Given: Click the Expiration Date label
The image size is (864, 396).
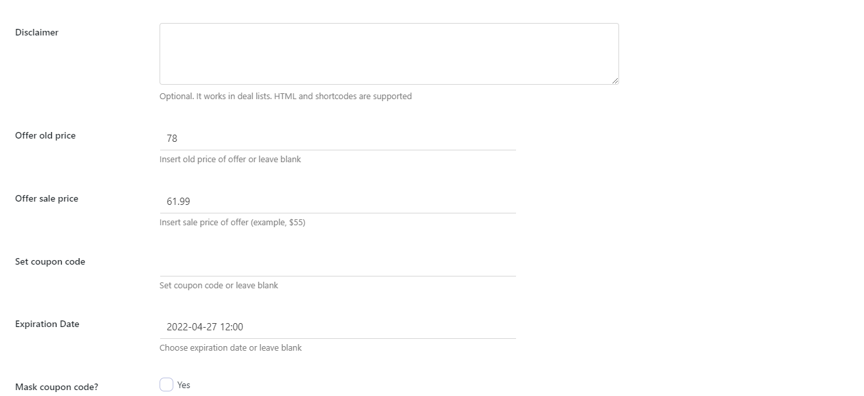Looking at the screenshot, I should (47, 324).
